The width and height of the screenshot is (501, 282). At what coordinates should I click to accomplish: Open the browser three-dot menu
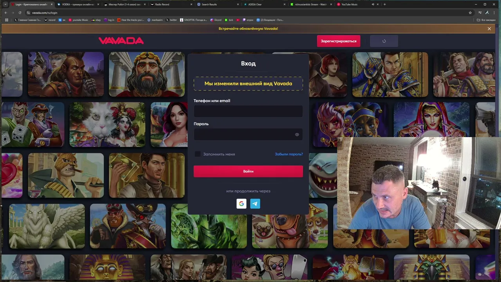click(x=494, y=13)
